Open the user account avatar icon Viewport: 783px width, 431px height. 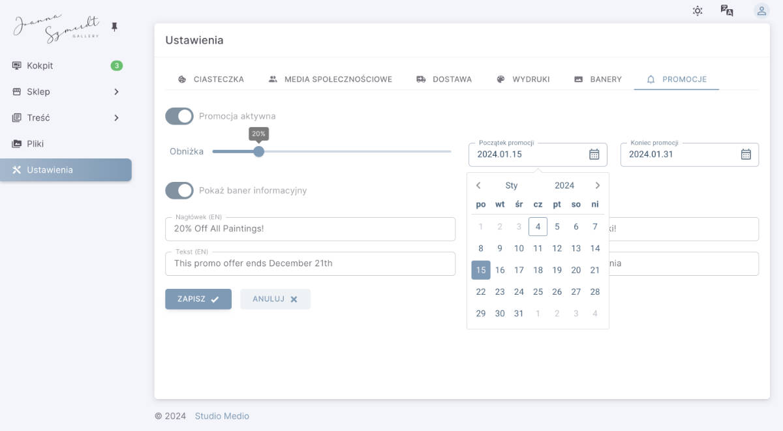tap(761, 10)
